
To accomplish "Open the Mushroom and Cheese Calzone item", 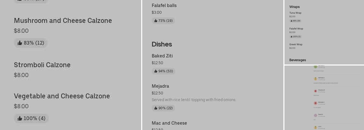I will point(63,21).
